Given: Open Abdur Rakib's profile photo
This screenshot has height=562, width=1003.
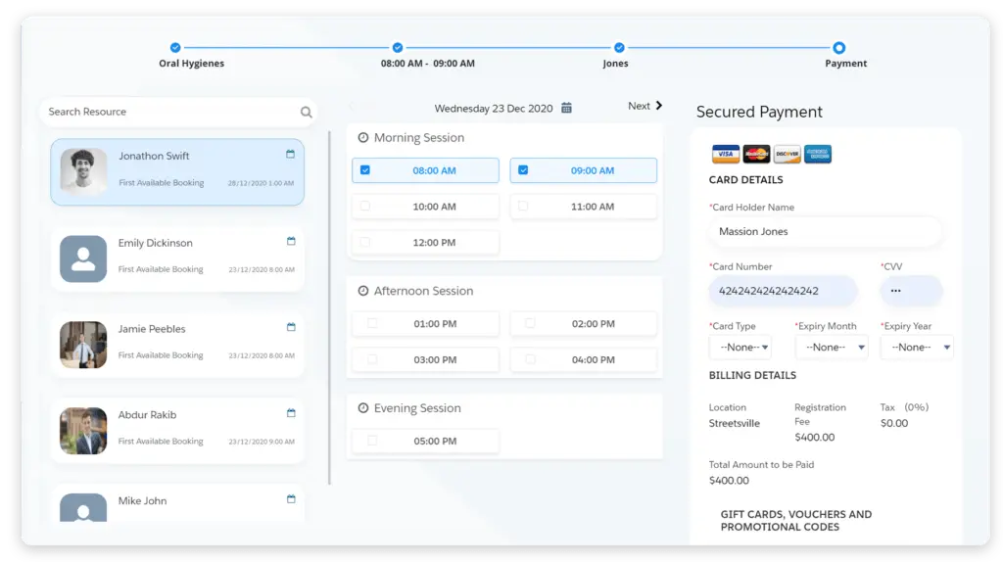Looking at the screenshot, I should [x=83, y=431].
